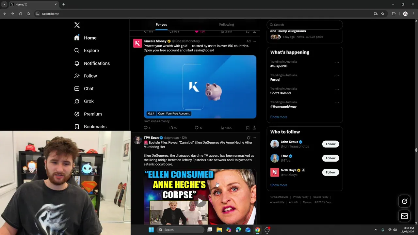The height and width of the screenshot is (235, 418).
Task: Open the Privacy Policy link
Action: (x=301, y=197)
